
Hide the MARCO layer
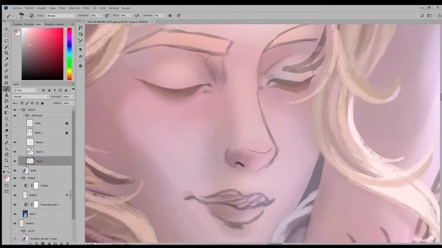point(15,195)
